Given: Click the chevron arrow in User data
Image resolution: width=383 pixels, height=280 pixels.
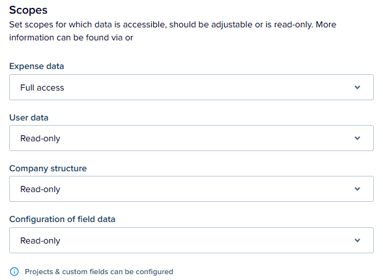Looking at the screenshot, I should click(358, 138).
